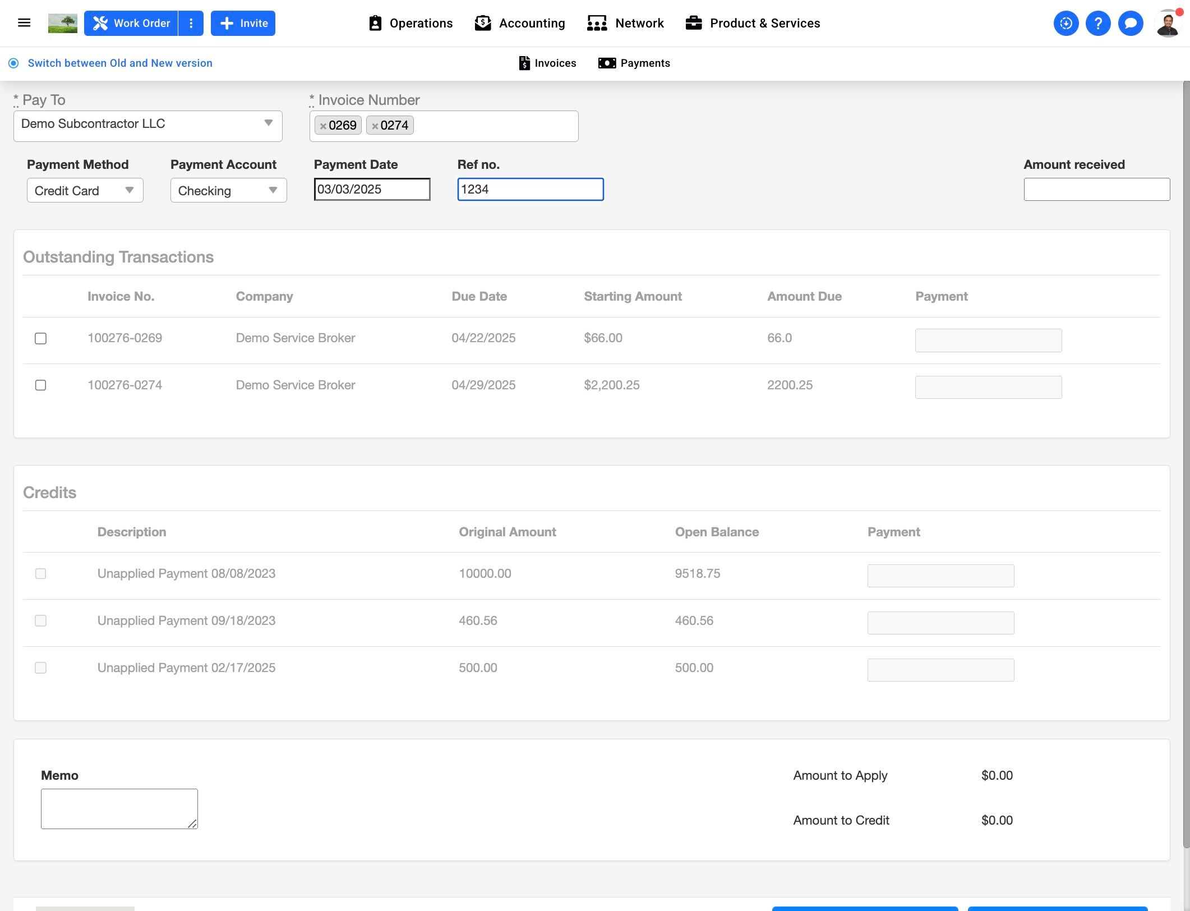Image resolution: width=1190 pixels, height=911 pixels.
Task: Open the hamburger menu icon
Action: (x=24, y=23)
